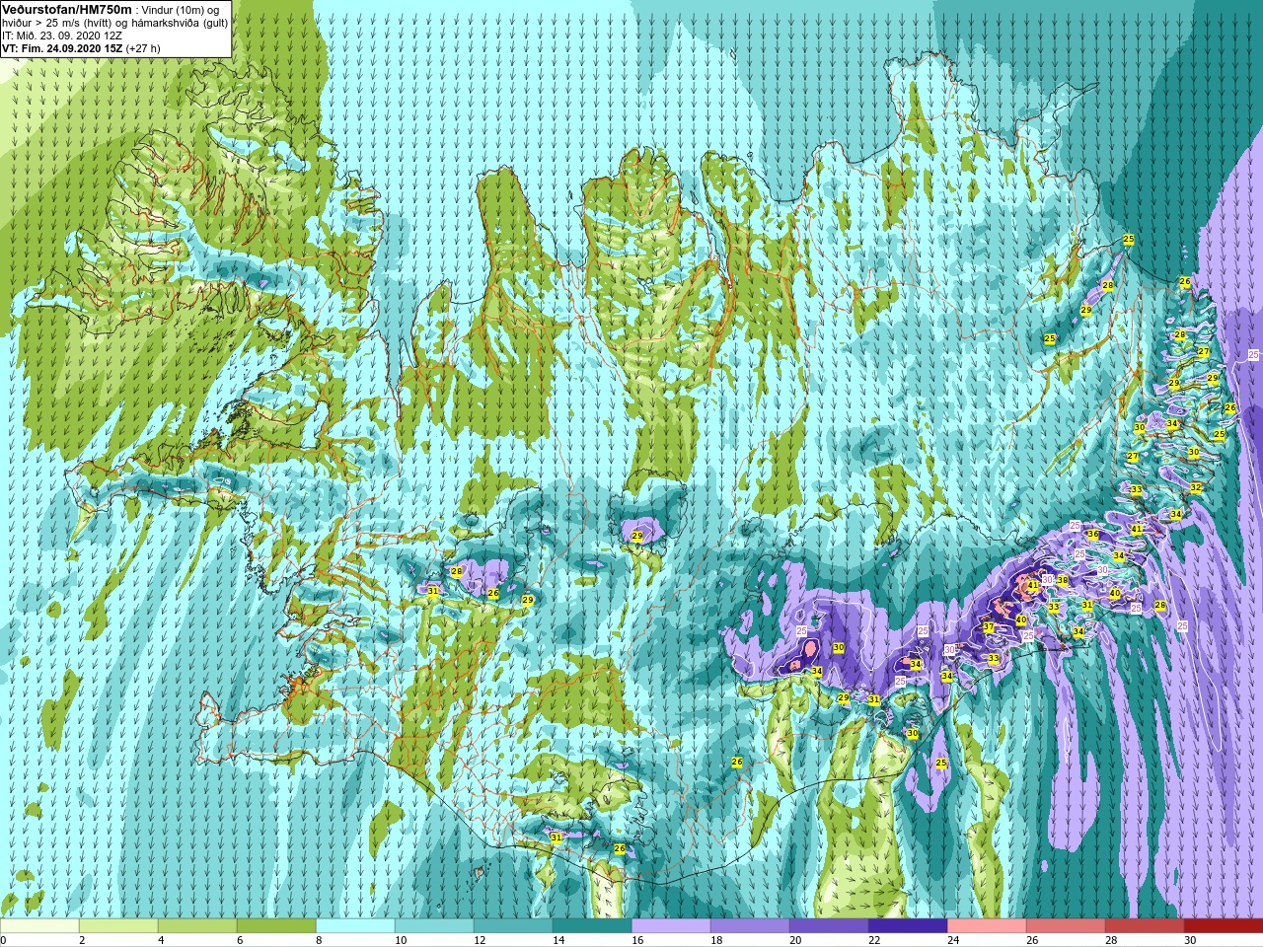Click the color scale label 24
This screenshot has width=1263, height=947.
953,940
